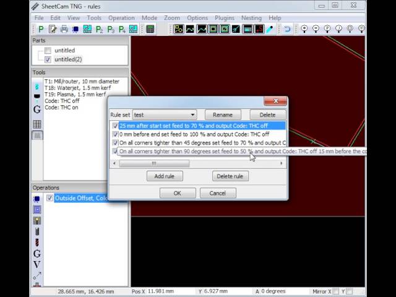Close the rules dialog with red X
Image resolution: width=396 pixels, height=297 pixels.
coord(275,101)
